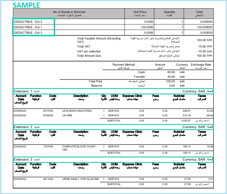The width and height of the screenshot is (227, 194).
Task: Click the SAMPLE watermark heading
Action: pos(26,5)
